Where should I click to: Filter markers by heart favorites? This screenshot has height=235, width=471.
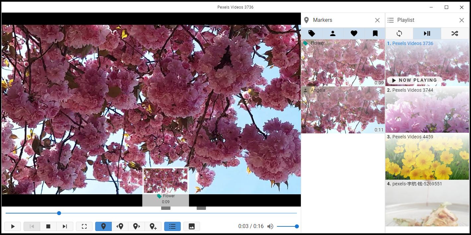coord(354,33)
